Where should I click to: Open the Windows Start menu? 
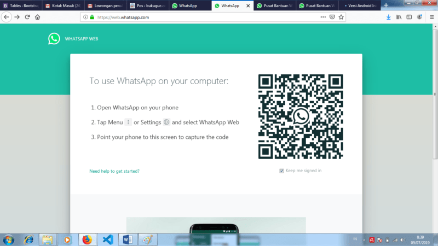pos(9,239)
